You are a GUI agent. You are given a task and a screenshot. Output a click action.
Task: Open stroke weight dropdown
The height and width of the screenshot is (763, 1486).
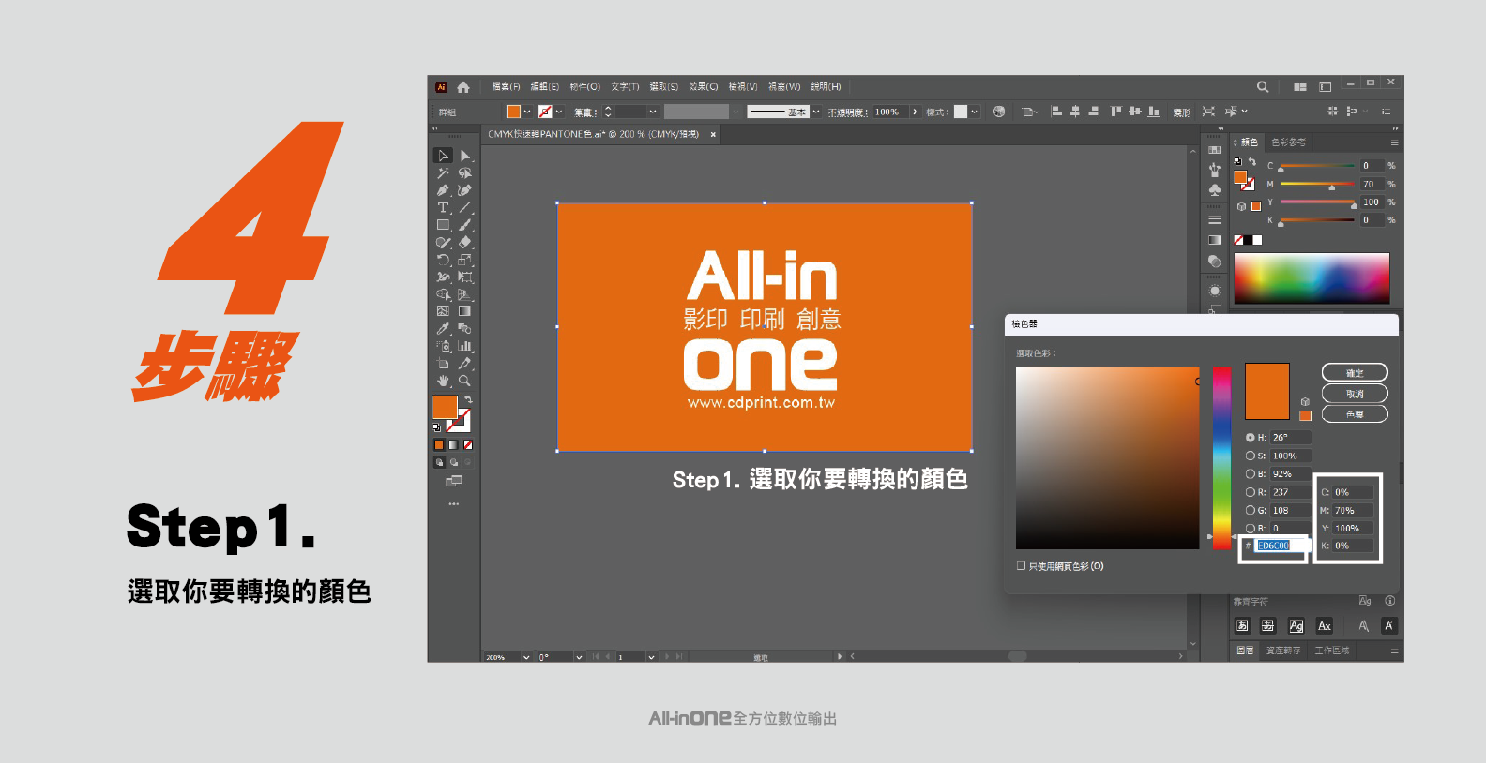click(x=653, y=112)
